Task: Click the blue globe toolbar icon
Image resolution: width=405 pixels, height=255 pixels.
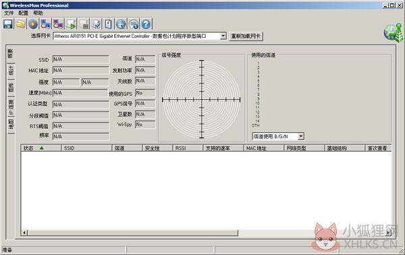Action: (121, 24)
